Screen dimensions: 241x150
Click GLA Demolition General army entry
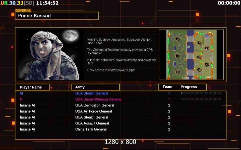click(x=95, y=105)
